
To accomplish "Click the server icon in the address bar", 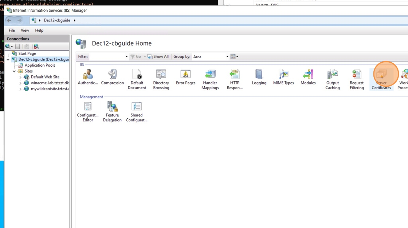I will coord(34,20).
